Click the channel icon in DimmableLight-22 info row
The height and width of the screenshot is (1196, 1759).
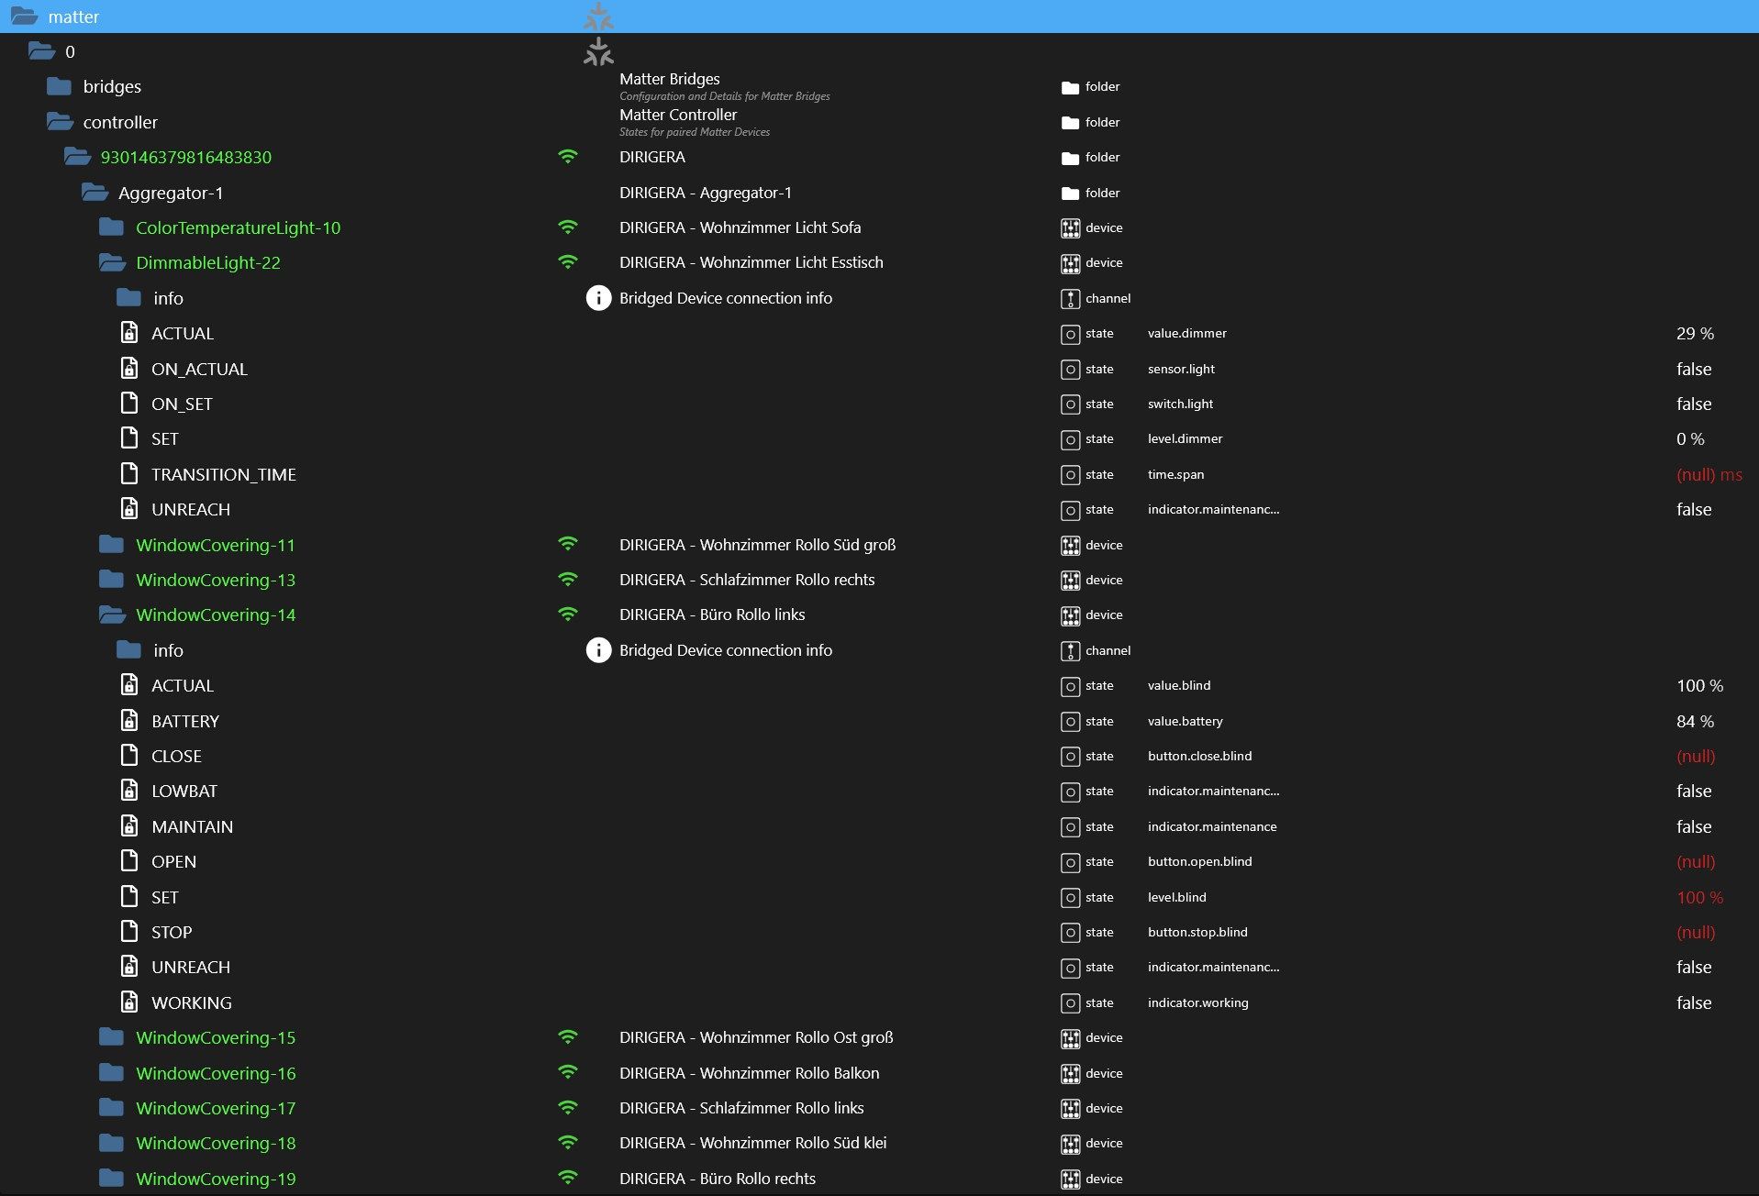(1070, 299)
